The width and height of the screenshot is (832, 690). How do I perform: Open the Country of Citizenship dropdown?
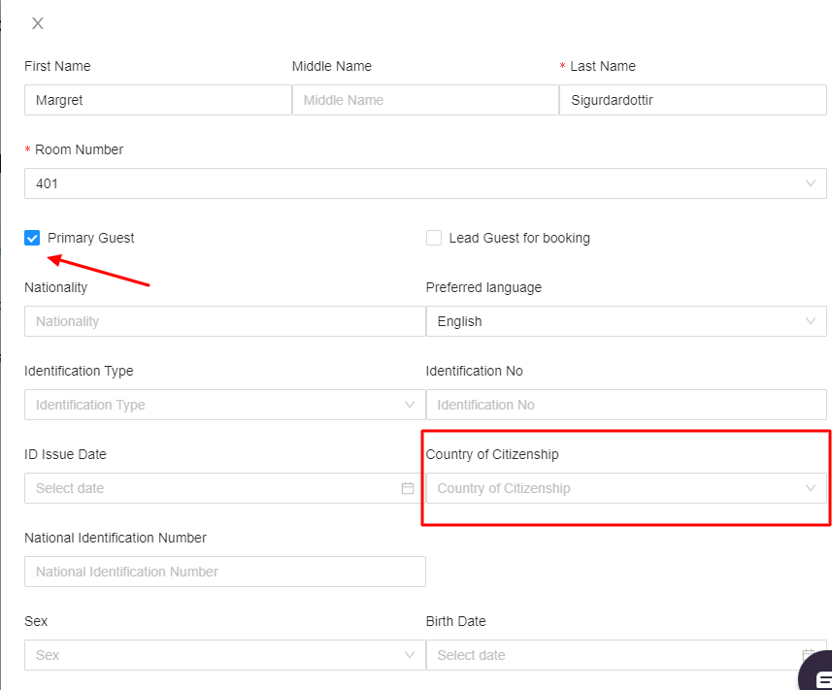(x=626, y=488)
